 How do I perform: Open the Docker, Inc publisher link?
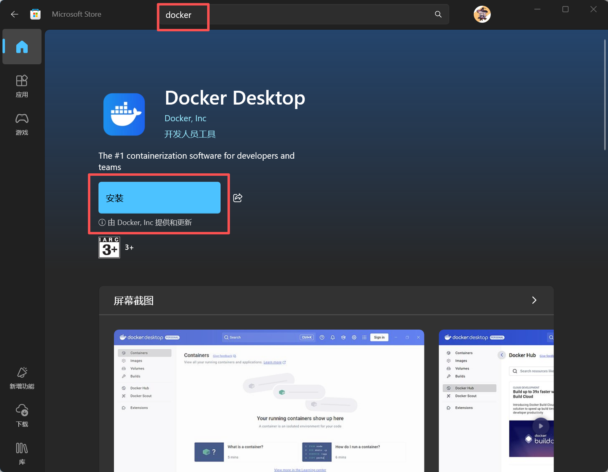point(185,118)
